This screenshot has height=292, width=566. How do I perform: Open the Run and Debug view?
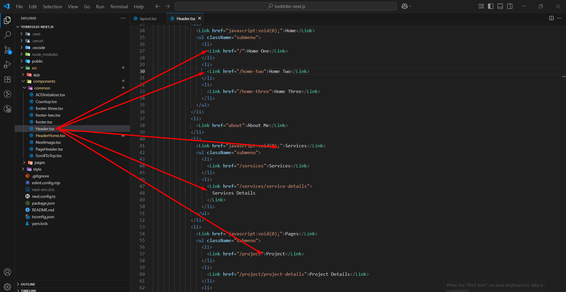7,65
